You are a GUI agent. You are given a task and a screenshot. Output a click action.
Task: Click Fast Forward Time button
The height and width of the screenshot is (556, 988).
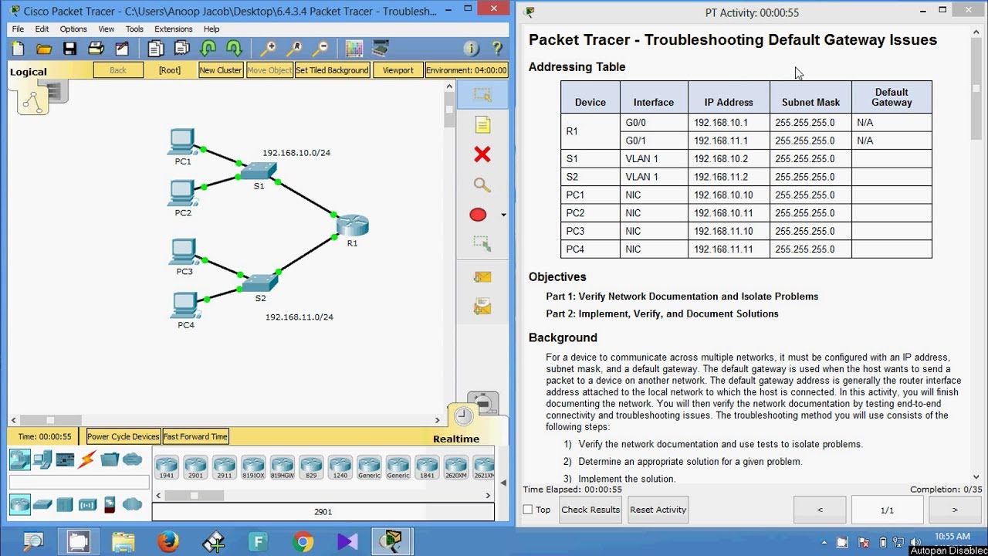tap(195, 436)
